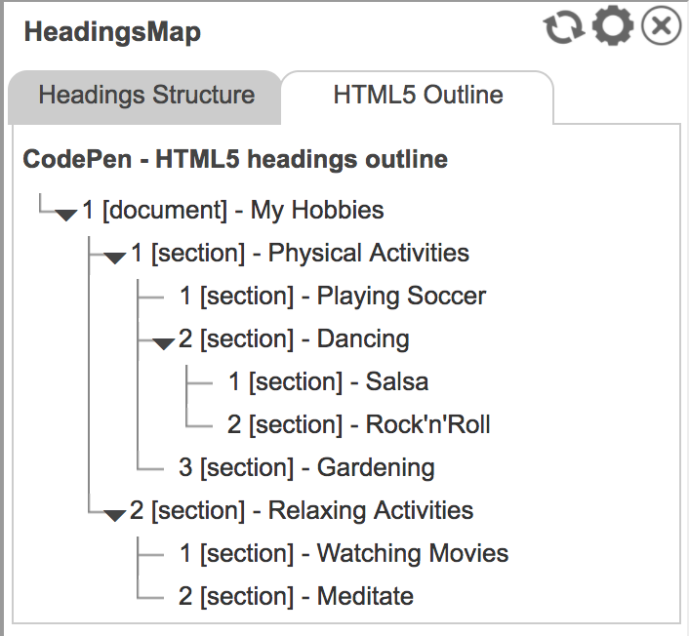This screenshot has height=636, width=689.
Task: Collapse the Physical Activities section
Action: point(115,257)
